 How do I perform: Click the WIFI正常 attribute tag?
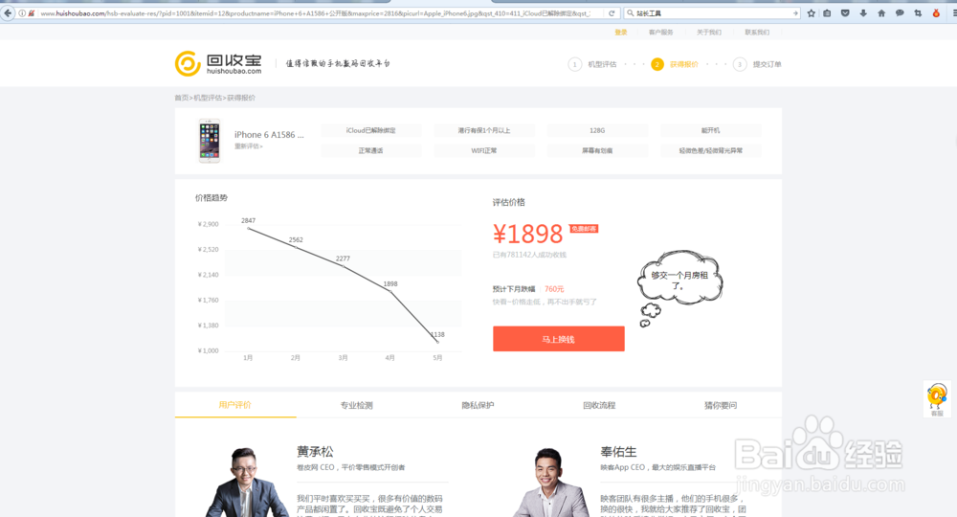coord(484,150)
